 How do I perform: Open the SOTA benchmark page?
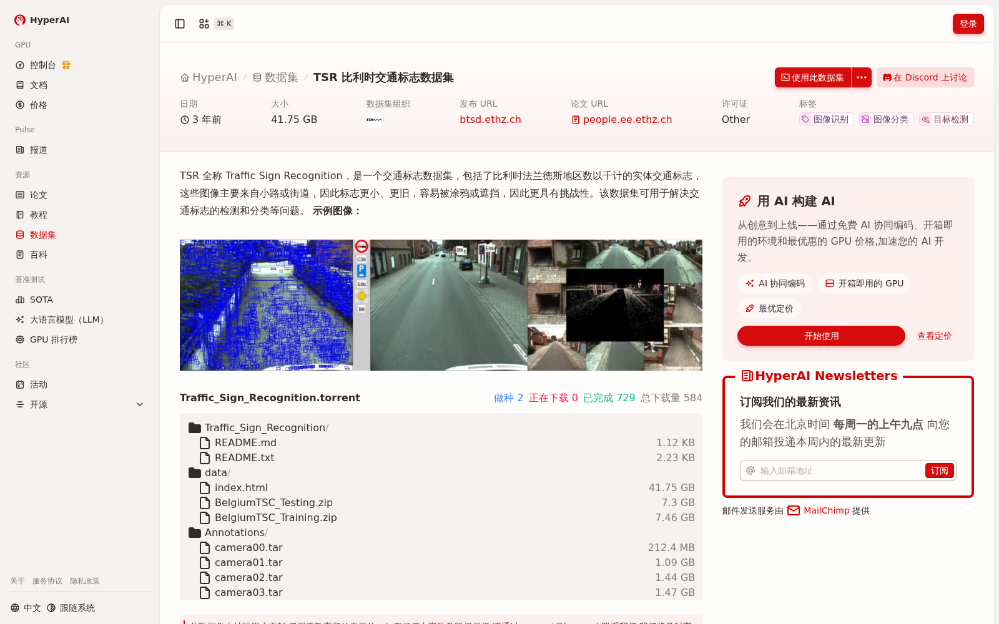pos(41,300)
